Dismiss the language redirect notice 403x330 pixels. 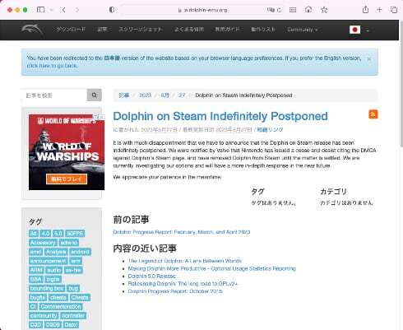point(369,58)
